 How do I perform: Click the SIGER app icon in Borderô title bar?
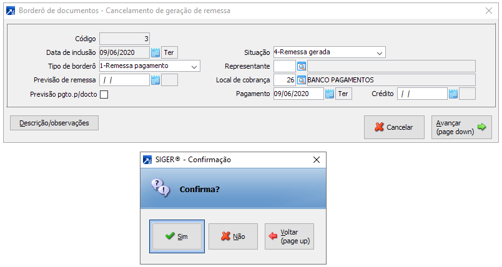pos(11,11)
